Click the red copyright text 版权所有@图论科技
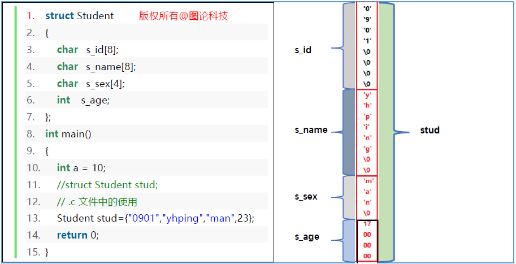 tap(183, 16)
